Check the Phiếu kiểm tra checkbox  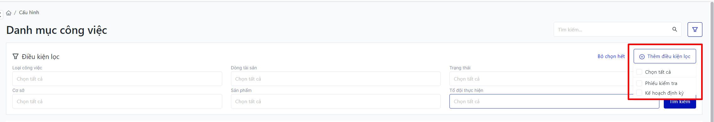click(x=639, y=83)
